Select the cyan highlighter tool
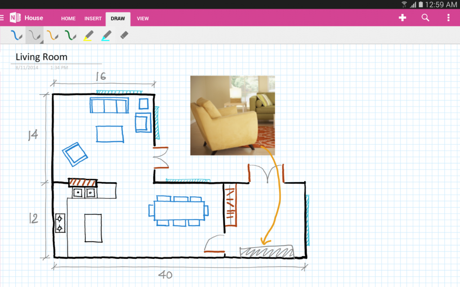The width and height of the screenshot is (460, 287). 106,35
